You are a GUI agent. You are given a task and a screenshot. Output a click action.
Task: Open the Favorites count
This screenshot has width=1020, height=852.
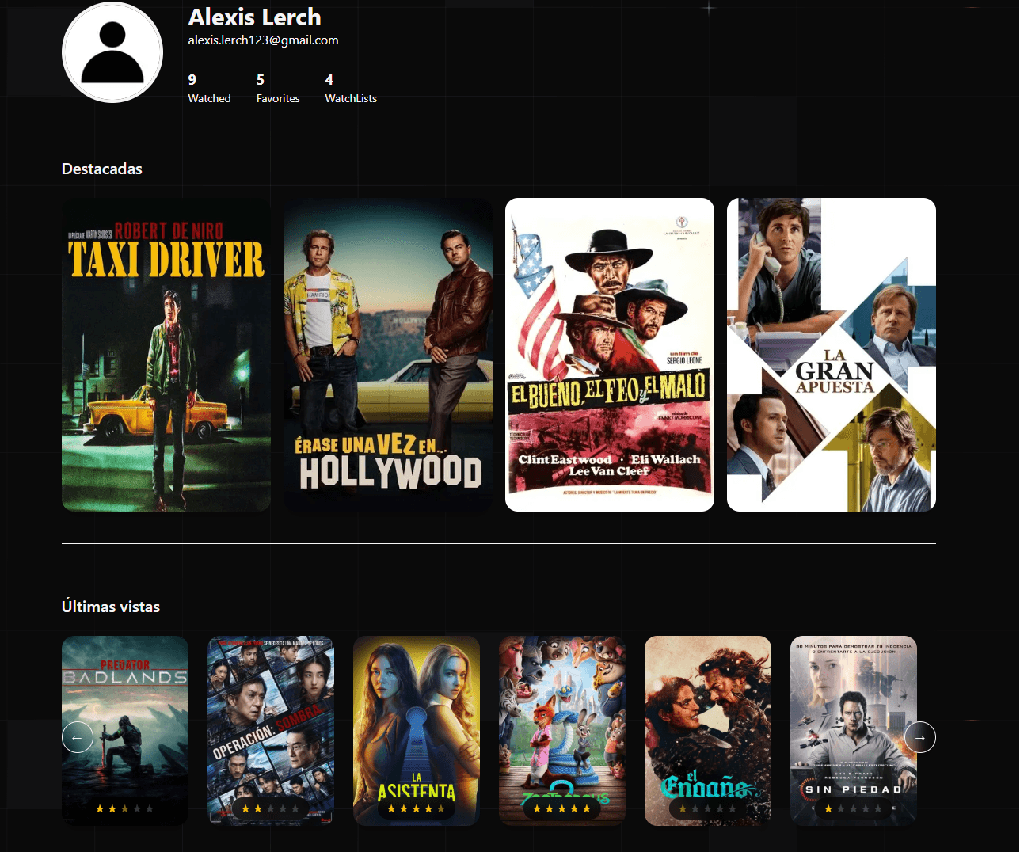(x=278, y=89)
